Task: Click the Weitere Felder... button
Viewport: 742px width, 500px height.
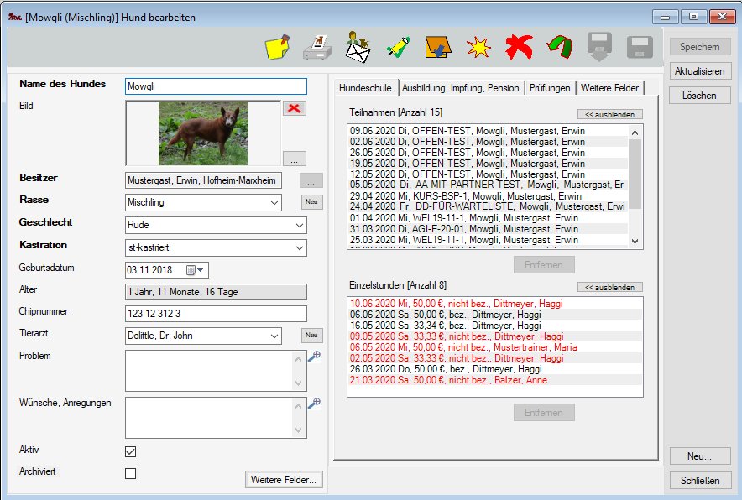Action: click(284, 480)
